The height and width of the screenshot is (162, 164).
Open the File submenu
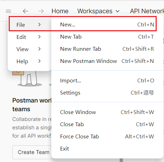pos(29,25)
